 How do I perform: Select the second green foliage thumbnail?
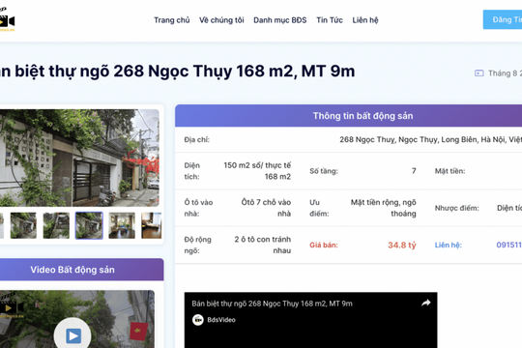56,225
